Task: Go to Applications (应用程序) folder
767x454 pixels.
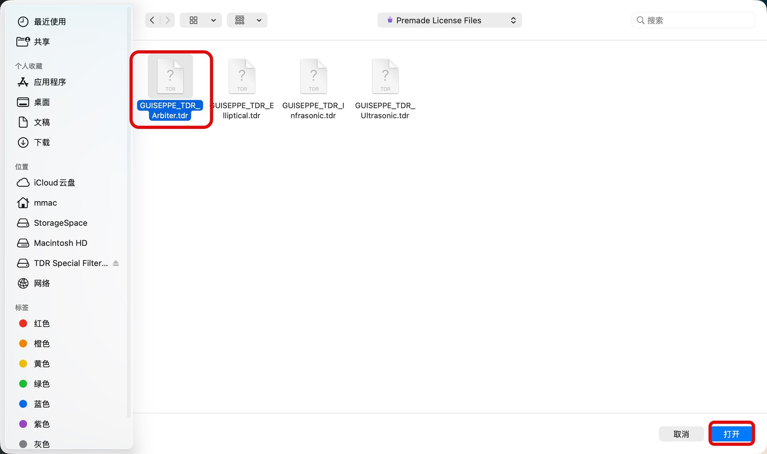Action: coord(42,82)
